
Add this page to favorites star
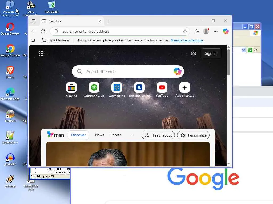(185, 31)
